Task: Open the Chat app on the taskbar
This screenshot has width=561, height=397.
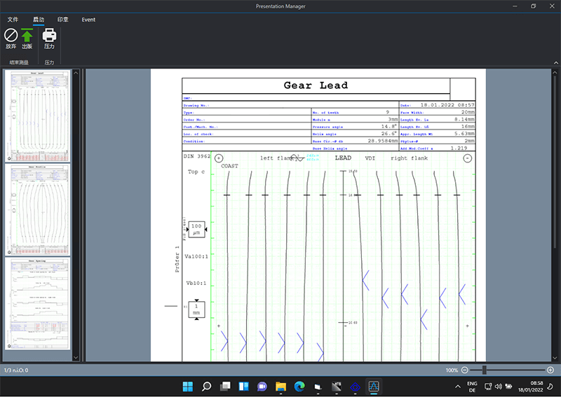Action: coord(262,386)
